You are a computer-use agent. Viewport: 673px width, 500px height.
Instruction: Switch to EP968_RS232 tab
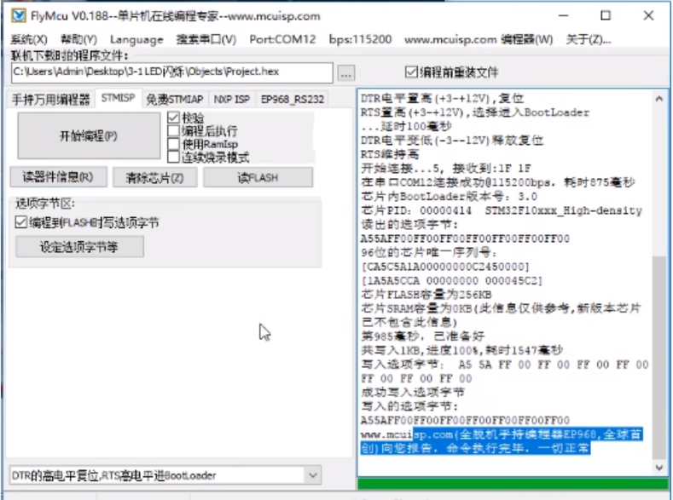pos(293,100)
